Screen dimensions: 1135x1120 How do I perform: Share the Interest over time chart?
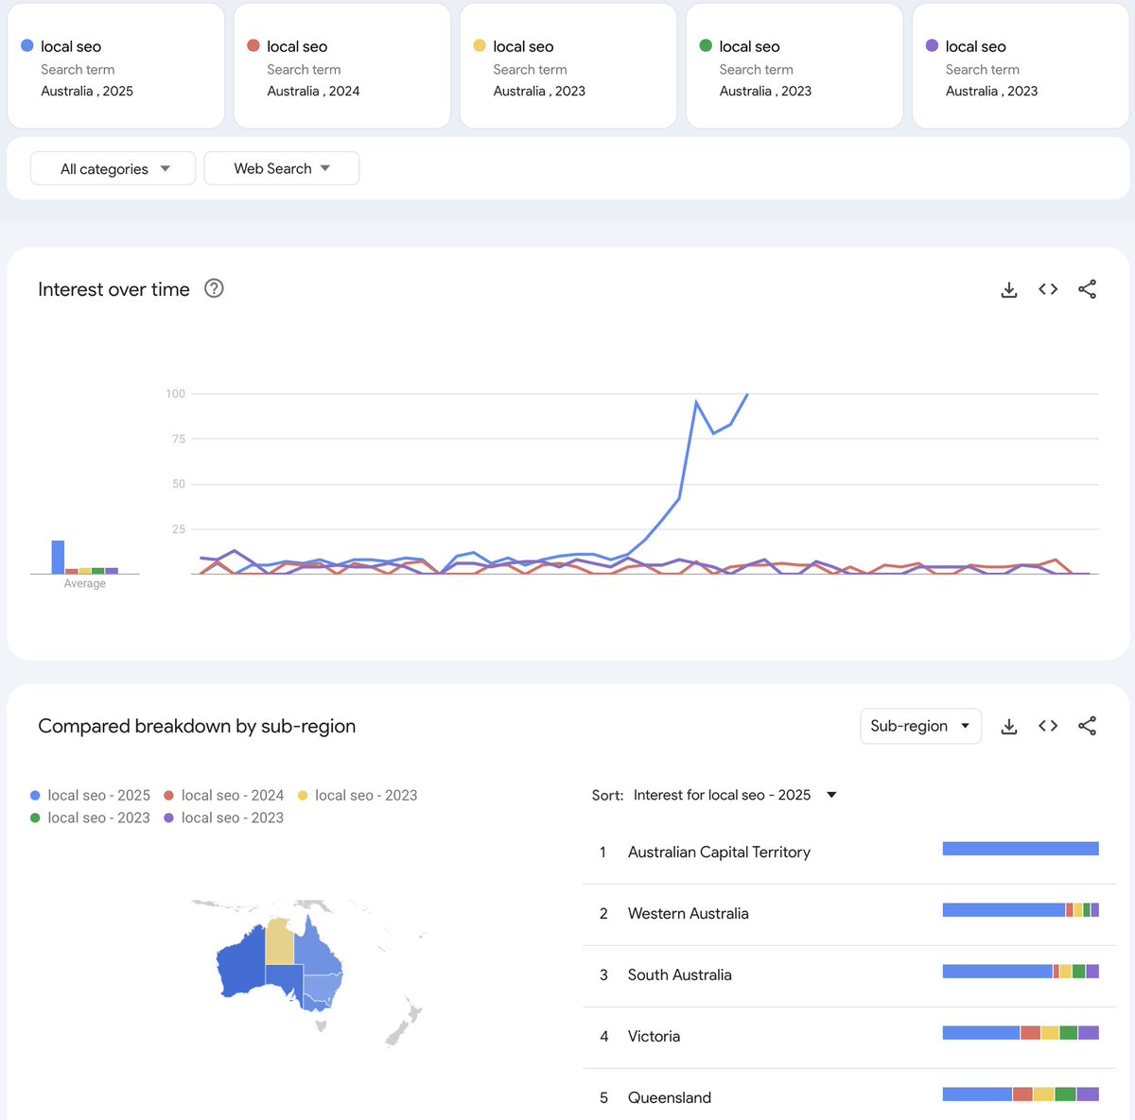click(1088, 289)
